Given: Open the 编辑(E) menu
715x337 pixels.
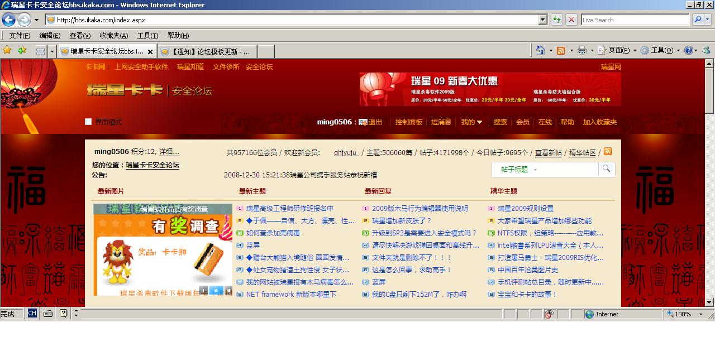Looking at the screenshot, I should [x=50, y=36].
